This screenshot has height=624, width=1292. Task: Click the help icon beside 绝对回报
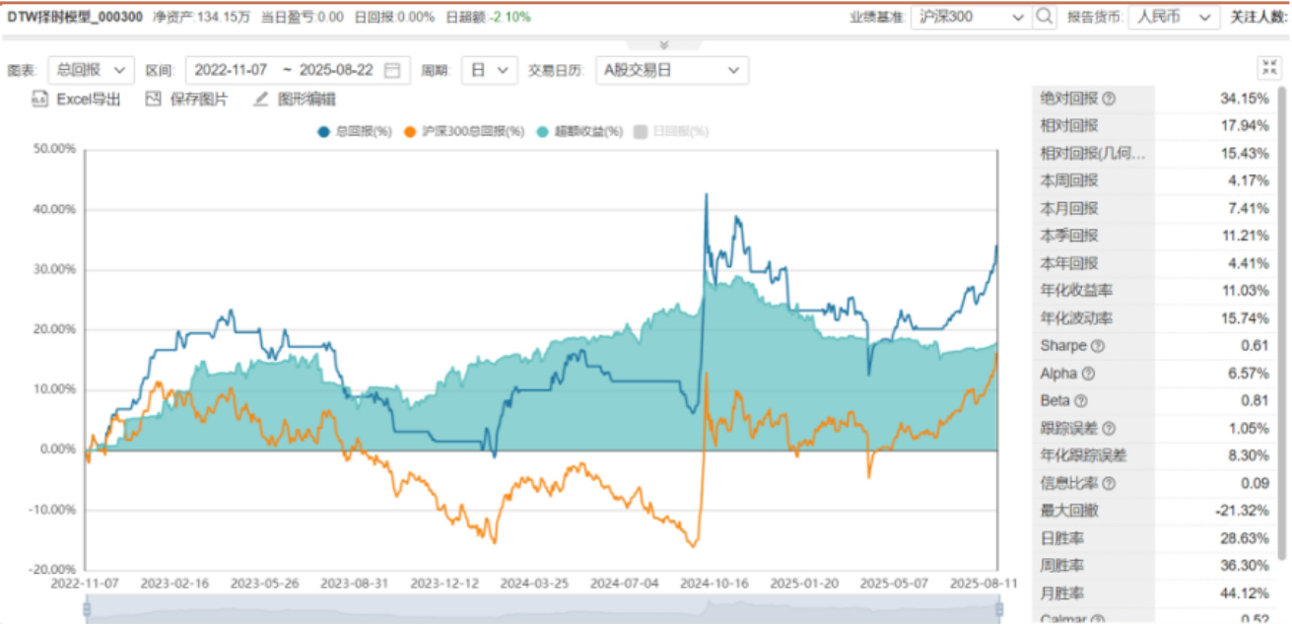click(x=1109, y=99)
